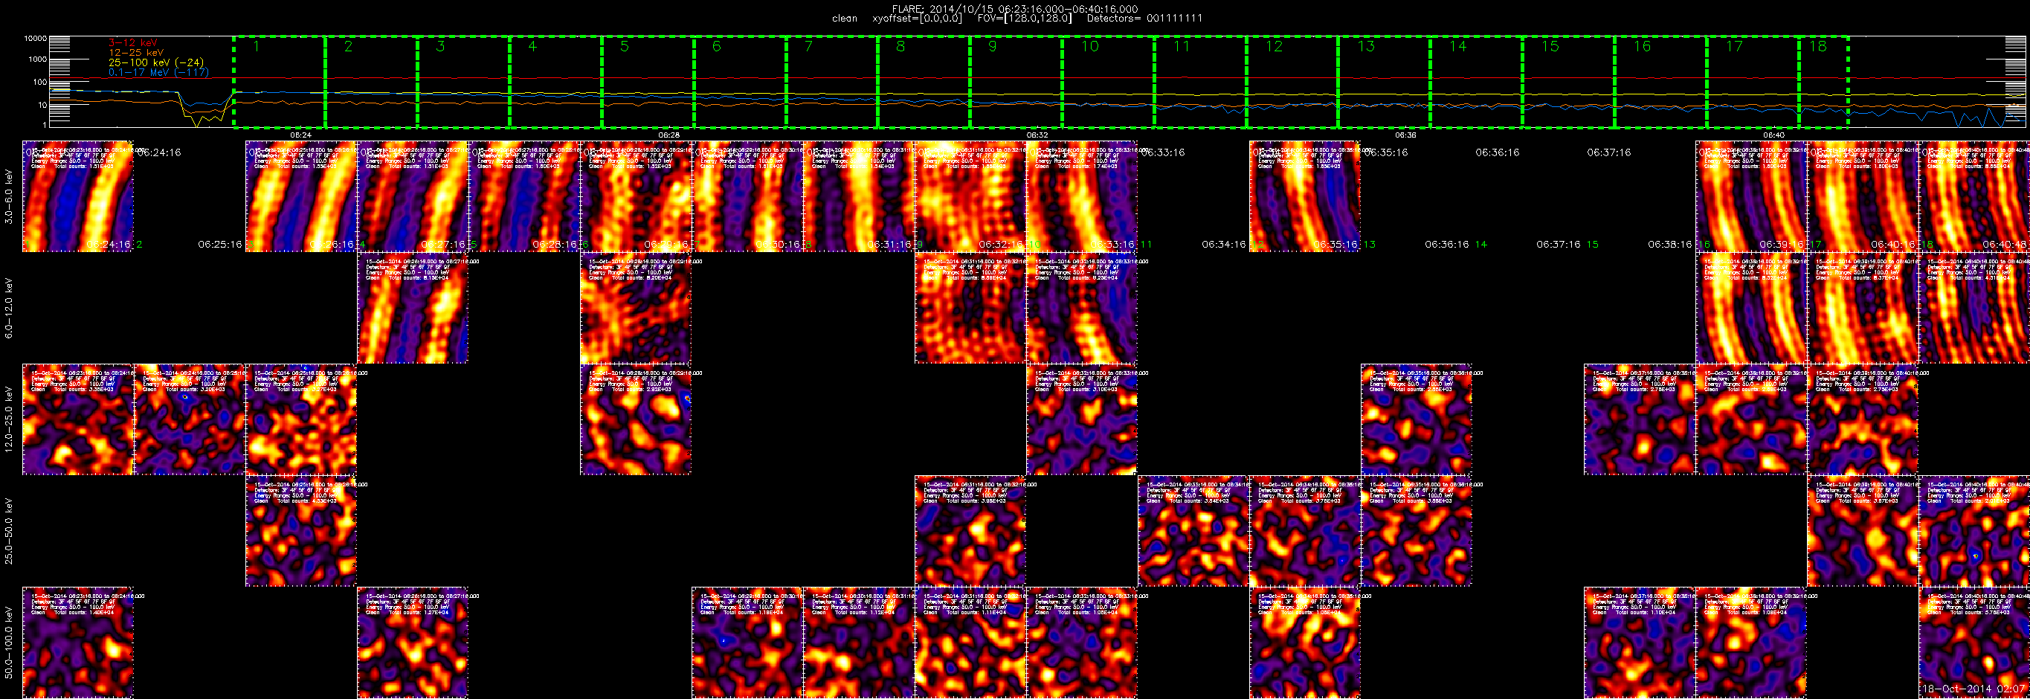Open 6-12 keV image for interval 6
The width and height of the screenshot is (2030, 699).
point(635,308)
